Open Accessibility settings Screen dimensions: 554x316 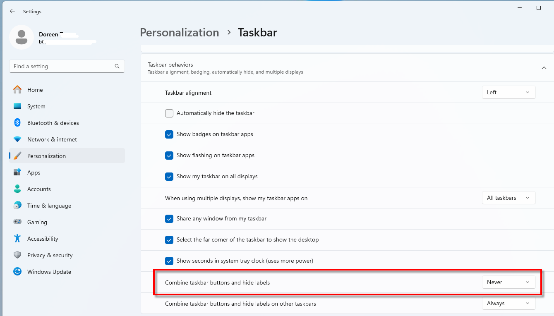pos(43,239)
